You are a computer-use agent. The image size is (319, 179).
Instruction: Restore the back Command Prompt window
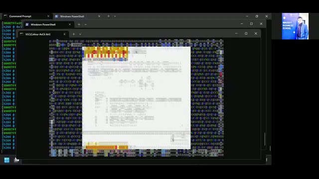pos(257,16)
